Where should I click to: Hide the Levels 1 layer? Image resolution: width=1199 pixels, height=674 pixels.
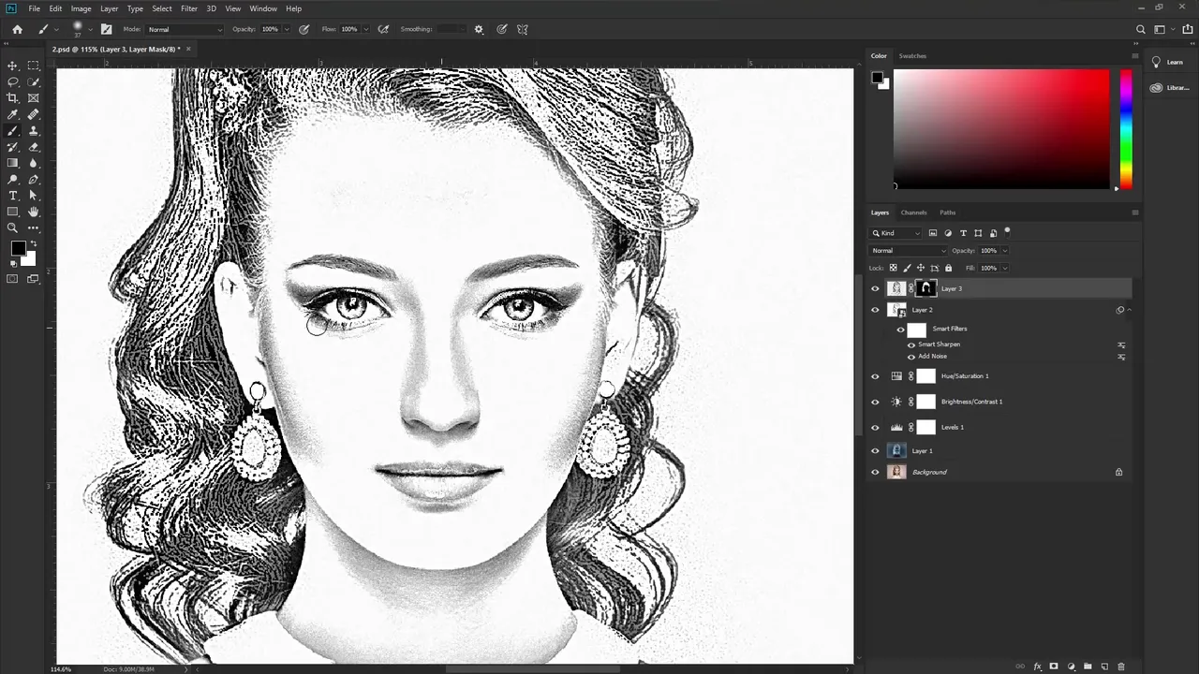point(875,428)
